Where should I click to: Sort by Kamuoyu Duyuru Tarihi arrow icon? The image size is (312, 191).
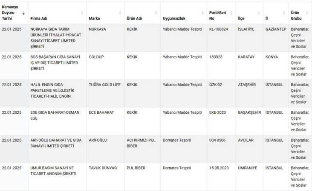(23, 13)
